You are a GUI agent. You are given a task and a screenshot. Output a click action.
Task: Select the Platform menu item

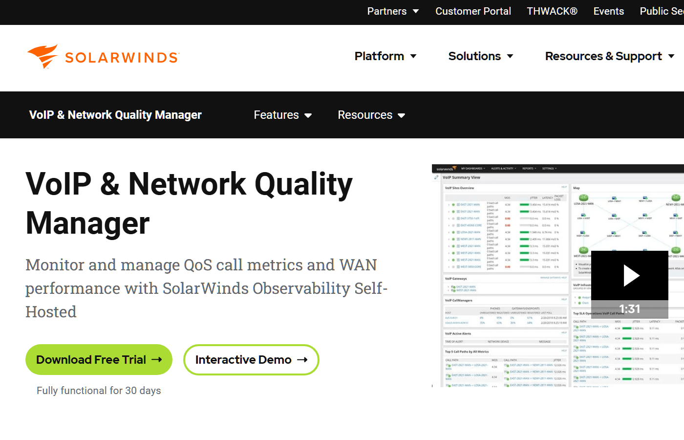tap(379, 56)
